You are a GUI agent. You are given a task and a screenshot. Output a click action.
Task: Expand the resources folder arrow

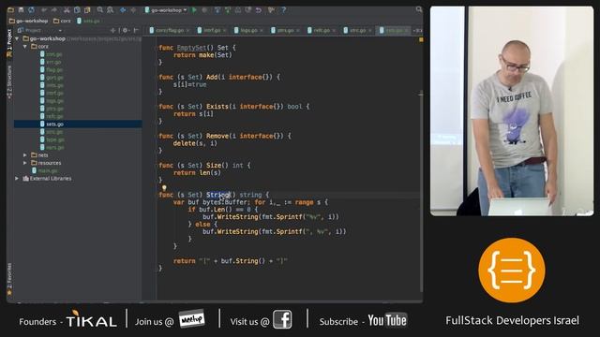coord(25,163)
